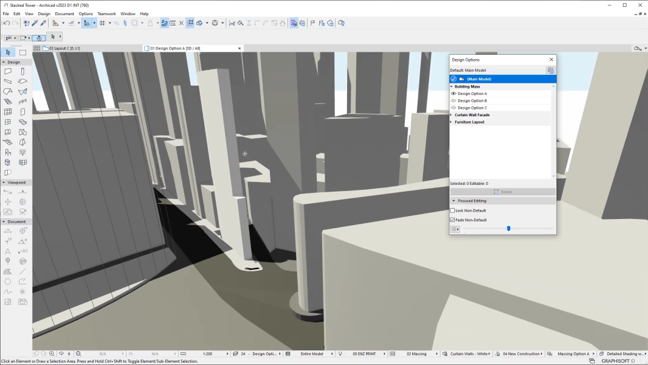Collapse the Building Mass group
Screen dimensions: 648x365
(x=452, y=87)
